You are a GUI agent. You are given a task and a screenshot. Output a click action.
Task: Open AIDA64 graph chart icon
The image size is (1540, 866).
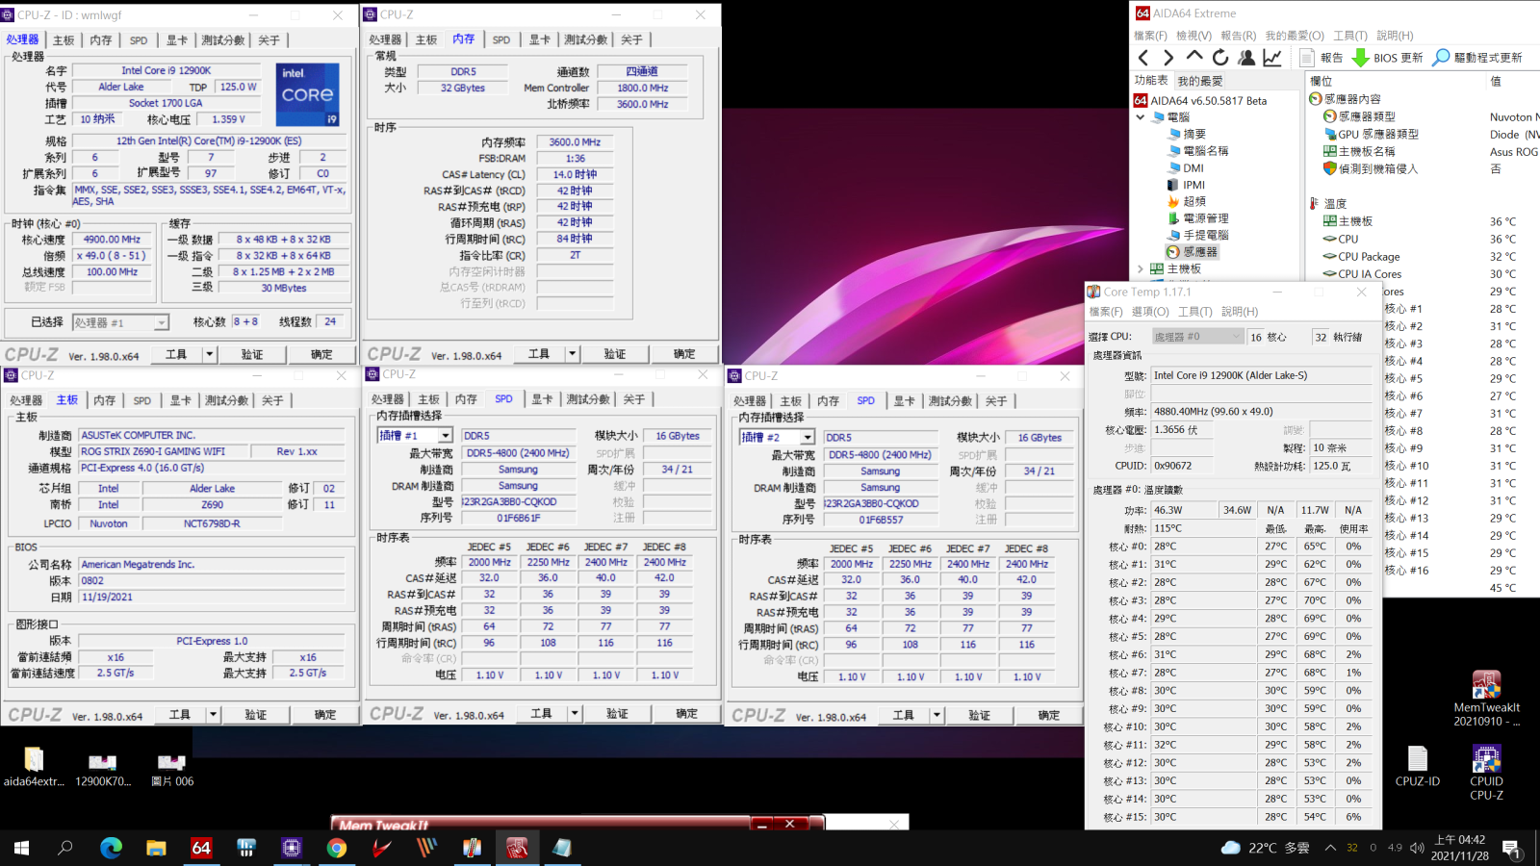pos(1272,58)
